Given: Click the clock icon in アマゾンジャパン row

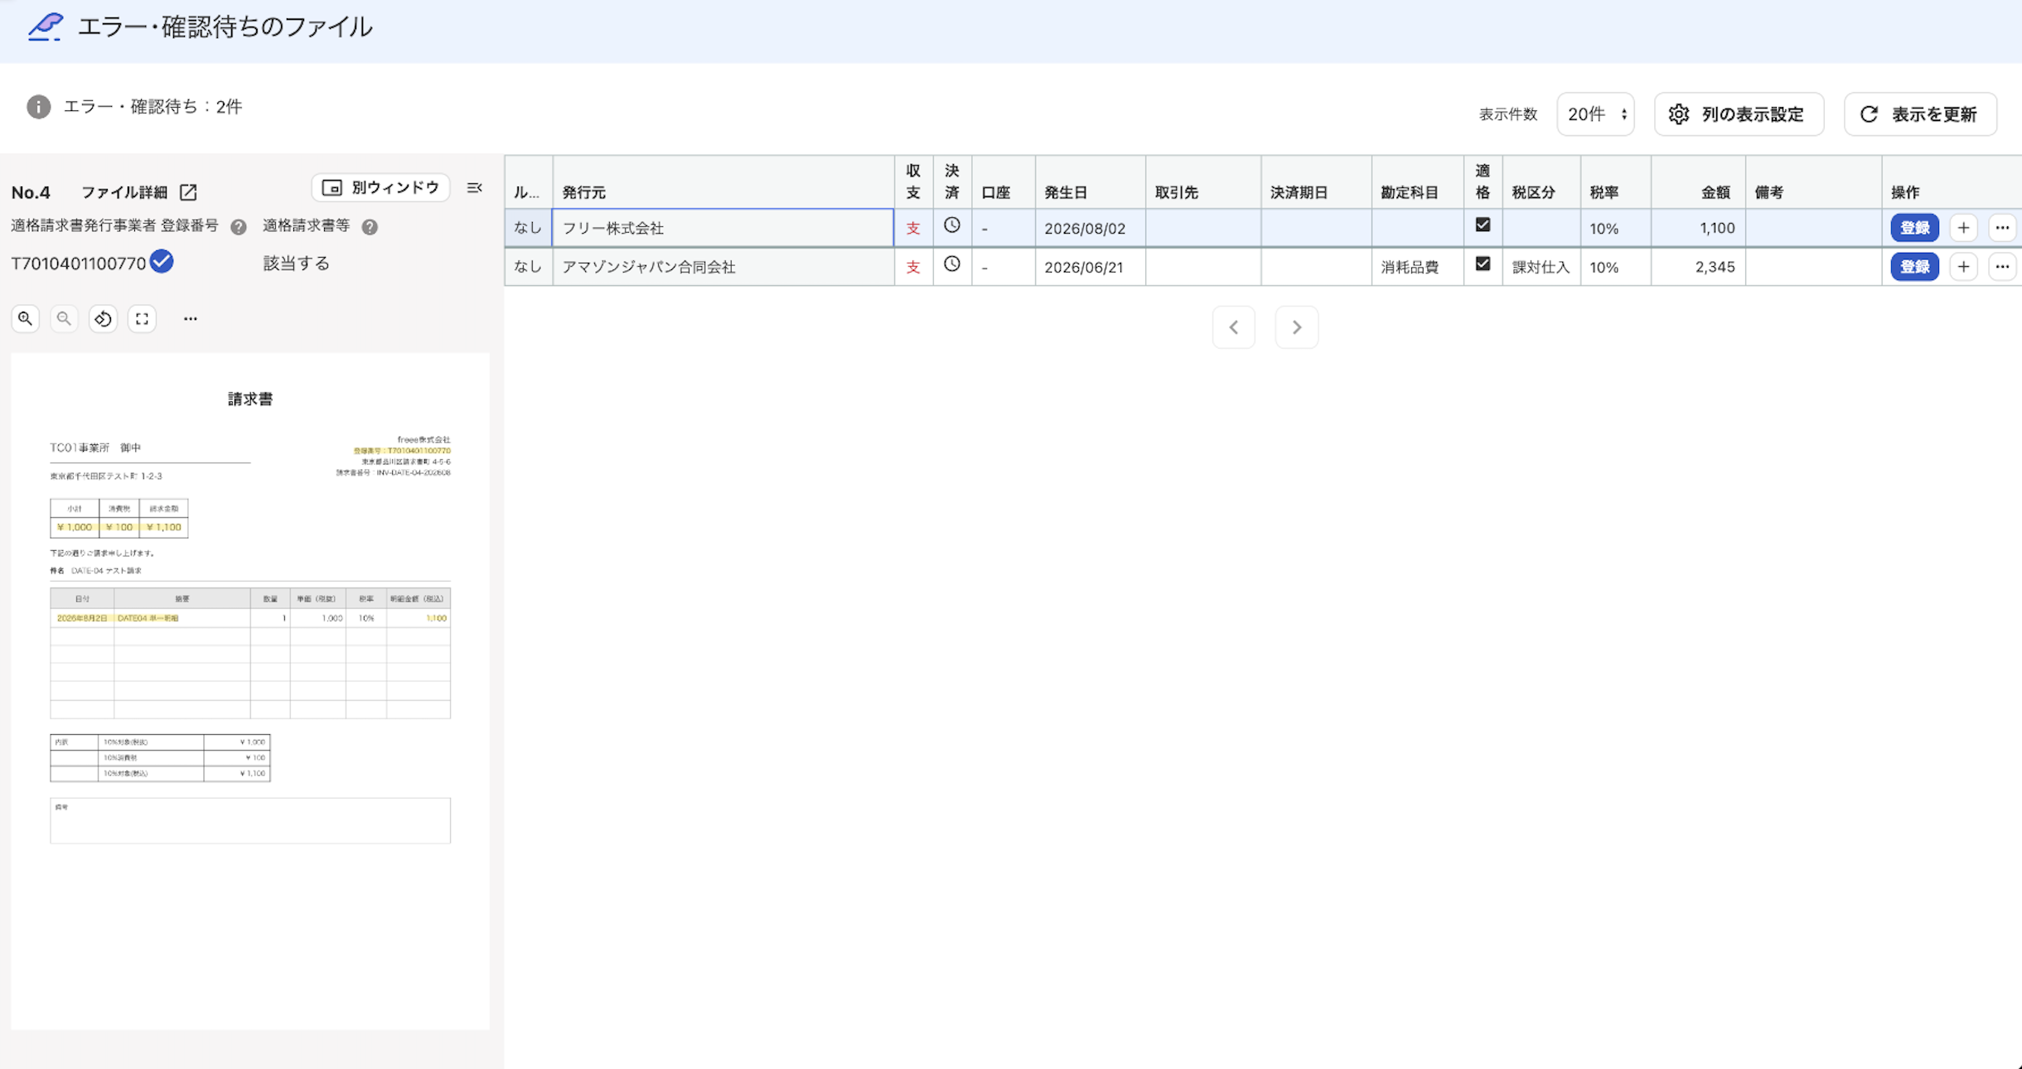Looking at the screenshot, I should (952, 264).
